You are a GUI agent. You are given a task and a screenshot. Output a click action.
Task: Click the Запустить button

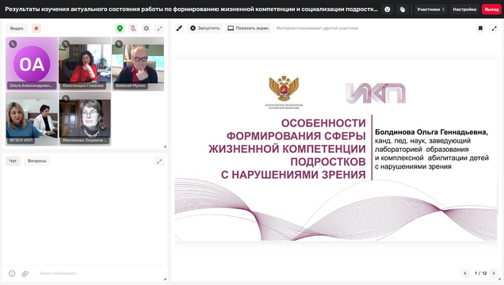204,28
